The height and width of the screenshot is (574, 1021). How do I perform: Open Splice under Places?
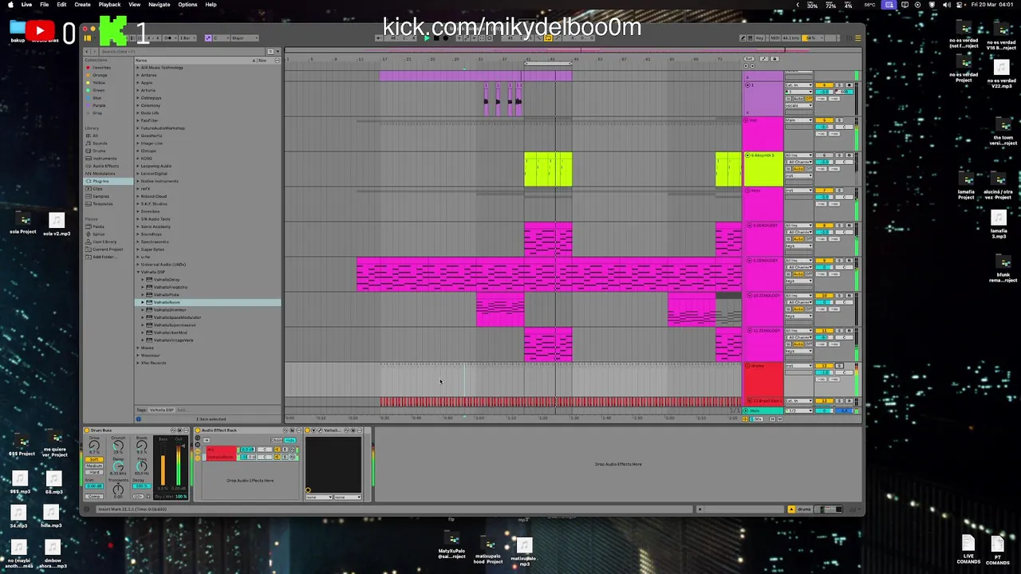click(98, 234)
